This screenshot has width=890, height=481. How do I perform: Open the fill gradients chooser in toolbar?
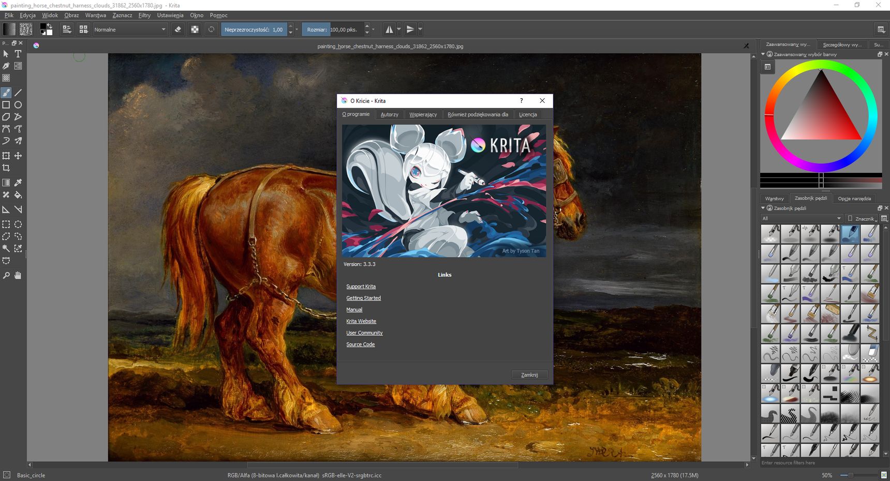tap(9, 29)
